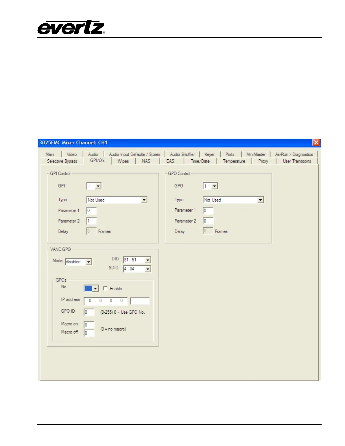Open the User Transitions tab
Viewport: 345px width, 446px height.
coord(297,161)
